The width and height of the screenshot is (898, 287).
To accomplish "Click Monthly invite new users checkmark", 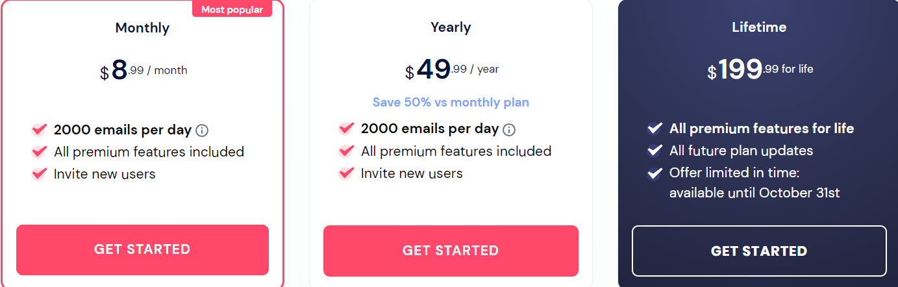I will [40, 174].
